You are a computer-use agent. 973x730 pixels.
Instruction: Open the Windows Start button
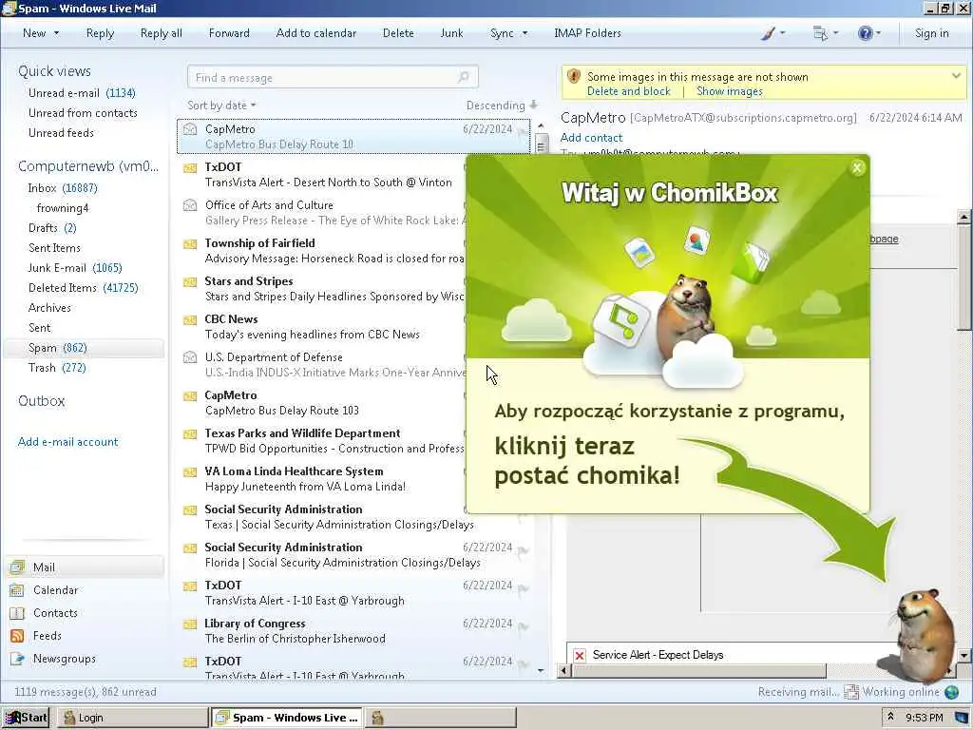click(26, 718)
